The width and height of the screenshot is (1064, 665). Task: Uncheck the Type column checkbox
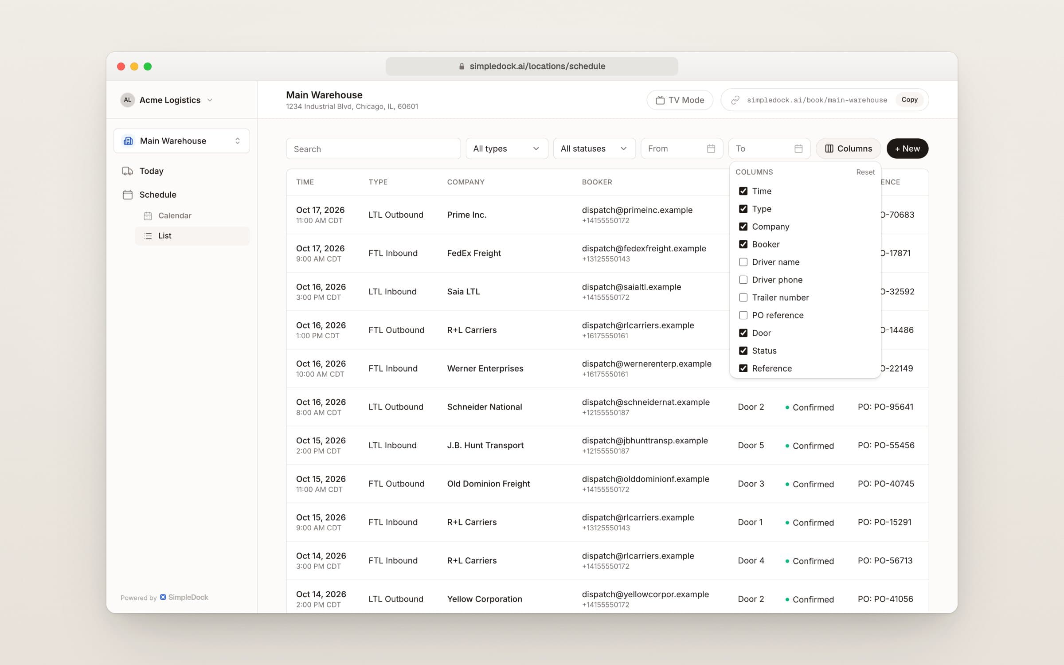click(x=743, y=209)
